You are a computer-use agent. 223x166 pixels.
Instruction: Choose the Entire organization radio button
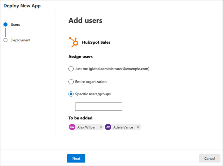(x=71, y=82)
